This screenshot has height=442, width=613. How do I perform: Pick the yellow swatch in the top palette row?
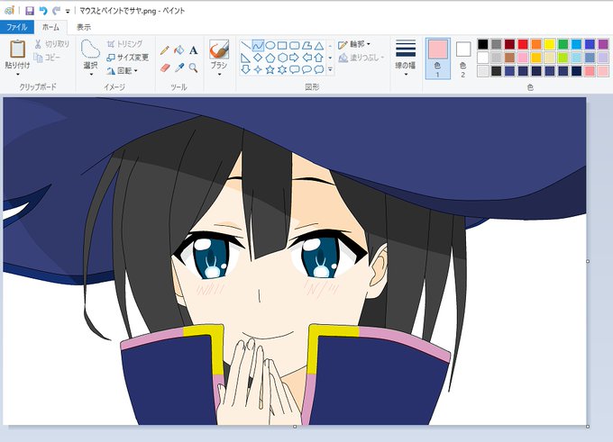coord(550,44)
